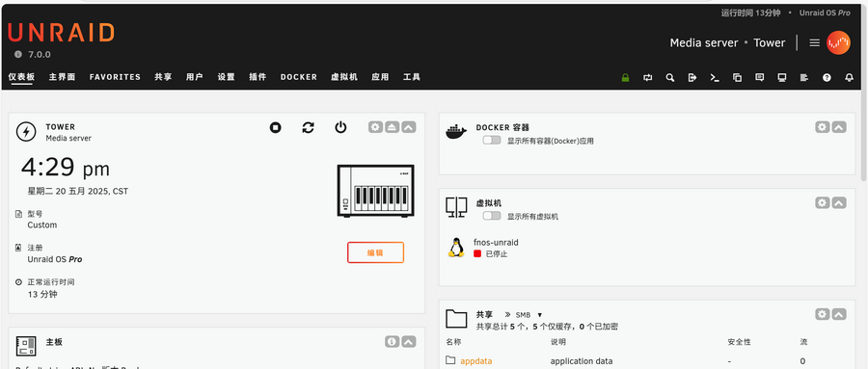This screenshot has width=868, height=369.
Task: Click the green lock icon in header
Action: coord(626,77)
